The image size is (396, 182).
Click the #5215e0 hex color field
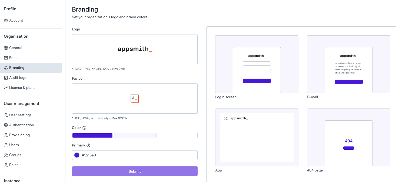(138, 155)
